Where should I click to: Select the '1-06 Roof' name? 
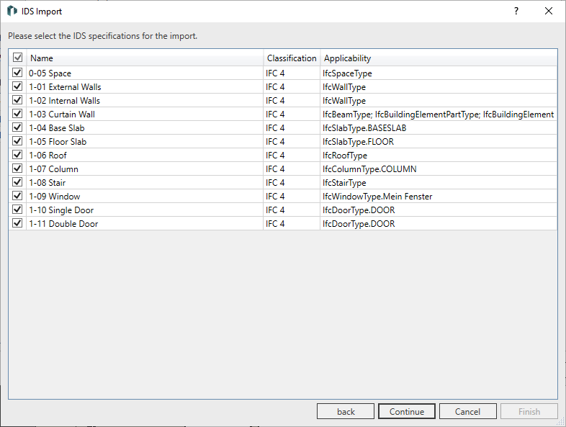pyautogui.click(x=48, y=156)
